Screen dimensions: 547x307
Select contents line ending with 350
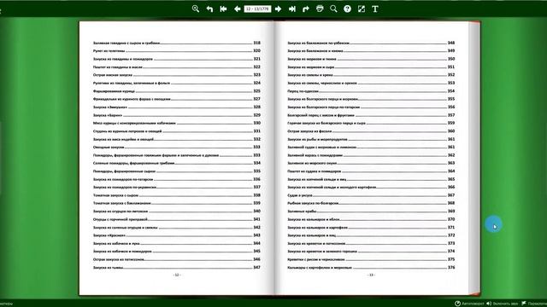click(x=371, y=59)
